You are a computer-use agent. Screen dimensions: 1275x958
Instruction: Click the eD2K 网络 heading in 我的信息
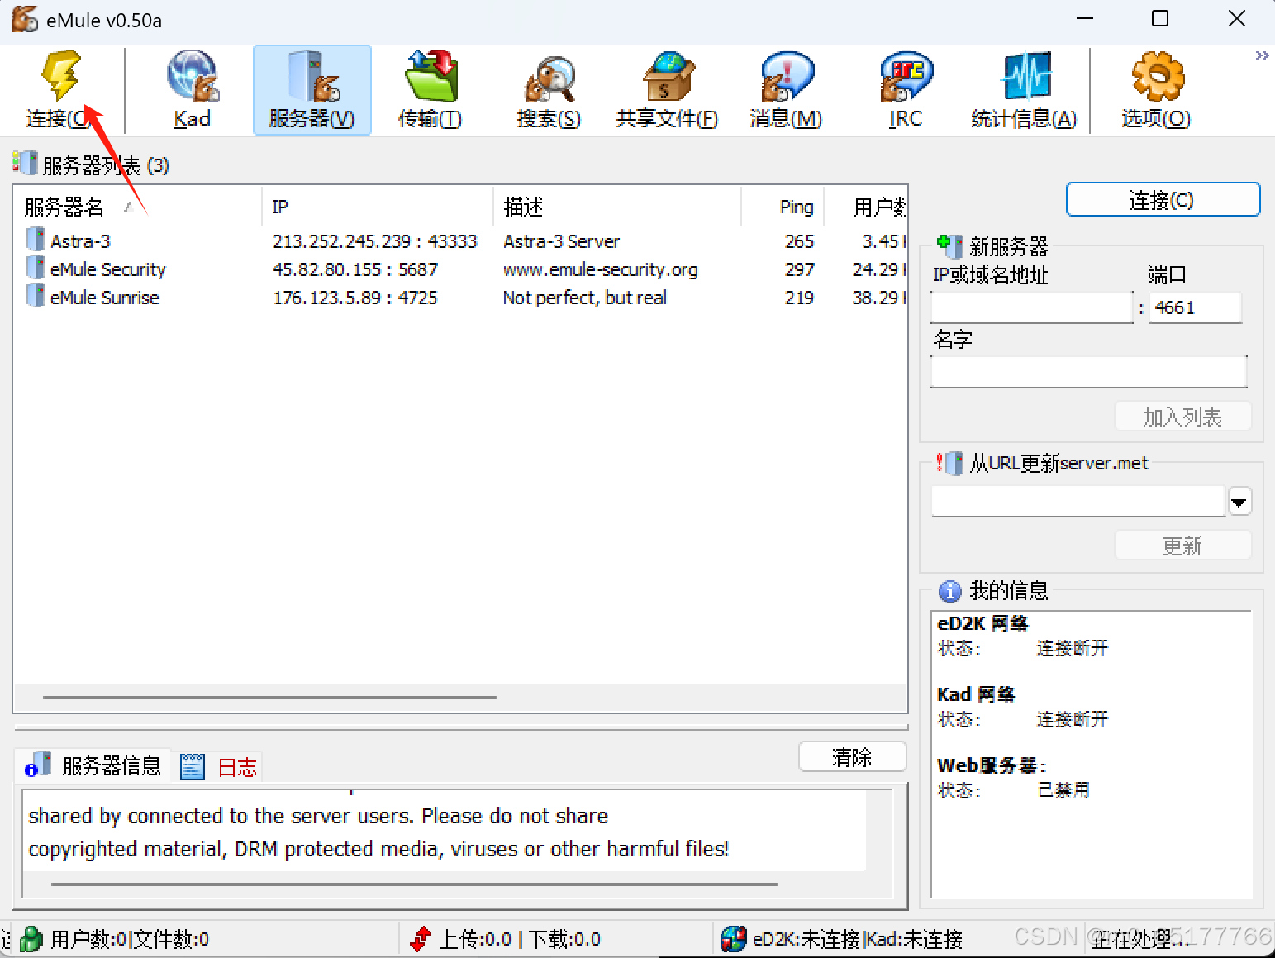(x=982, y=623)
